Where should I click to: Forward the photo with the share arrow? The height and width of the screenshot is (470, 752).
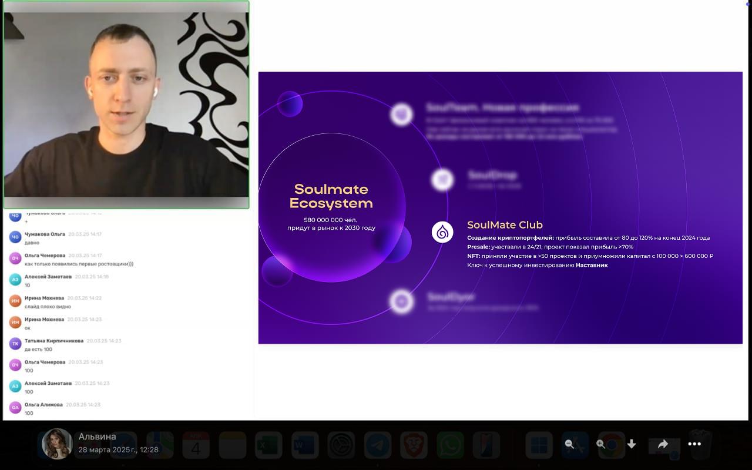663,444
